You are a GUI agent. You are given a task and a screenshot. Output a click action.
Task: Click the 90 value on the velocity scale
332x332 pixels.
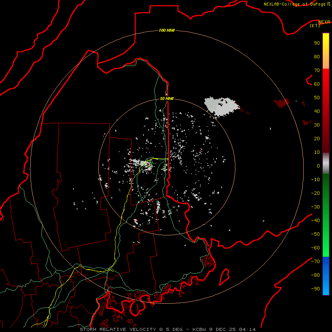pos(317,43)
